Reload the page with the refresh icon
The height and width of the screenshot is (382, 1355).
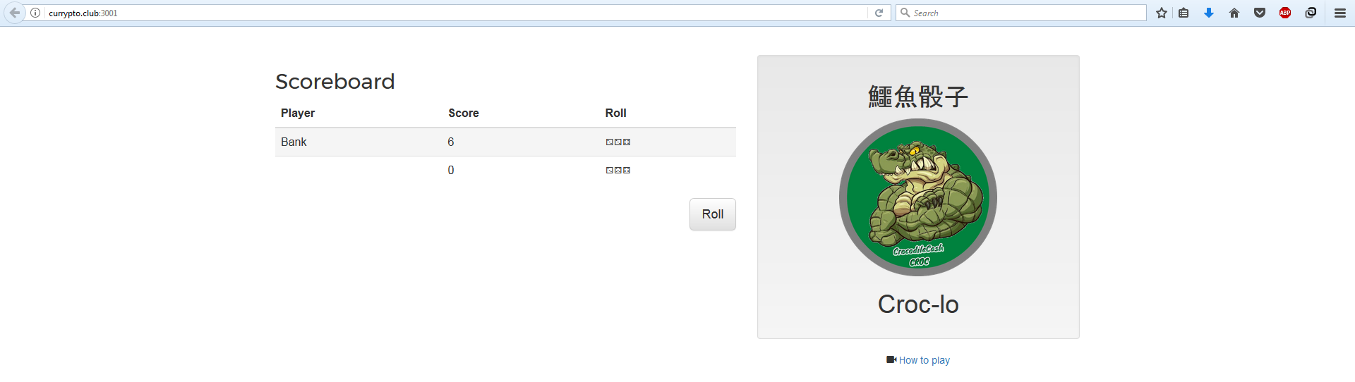[879, 13]
